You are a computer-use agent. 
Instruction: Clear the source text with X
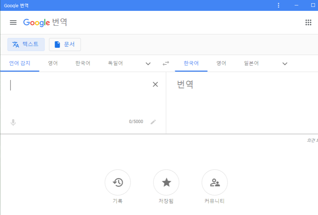pos(155,84)
